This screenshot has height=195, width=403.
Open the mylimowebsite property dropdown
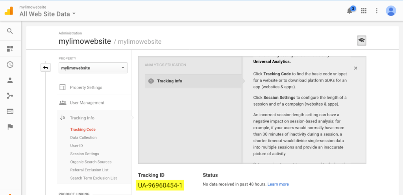(x=93, y=68)
